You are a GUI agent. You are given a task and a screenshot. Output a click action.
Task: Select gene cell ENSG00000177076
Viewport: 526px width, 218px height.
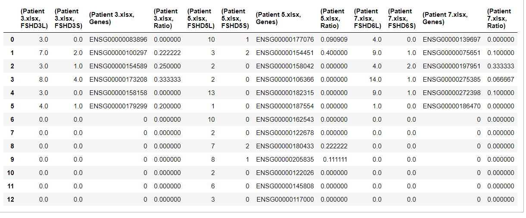pos(285,40)
